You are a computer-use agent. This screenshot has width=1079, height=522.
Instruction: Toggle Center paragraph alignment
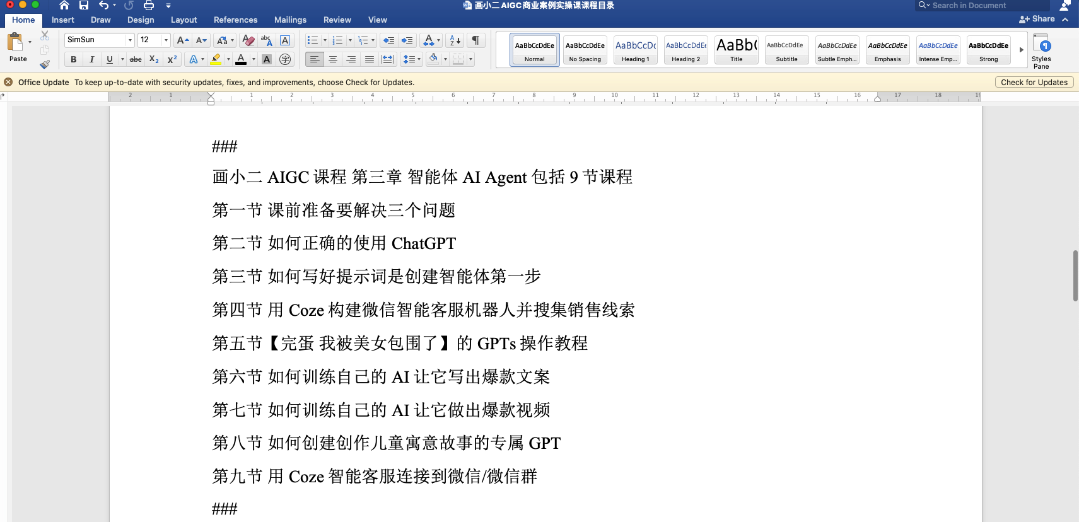coord(333,59)
